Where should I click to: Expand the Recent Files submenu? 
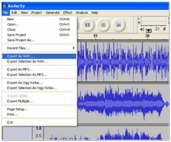coord(39,48)
